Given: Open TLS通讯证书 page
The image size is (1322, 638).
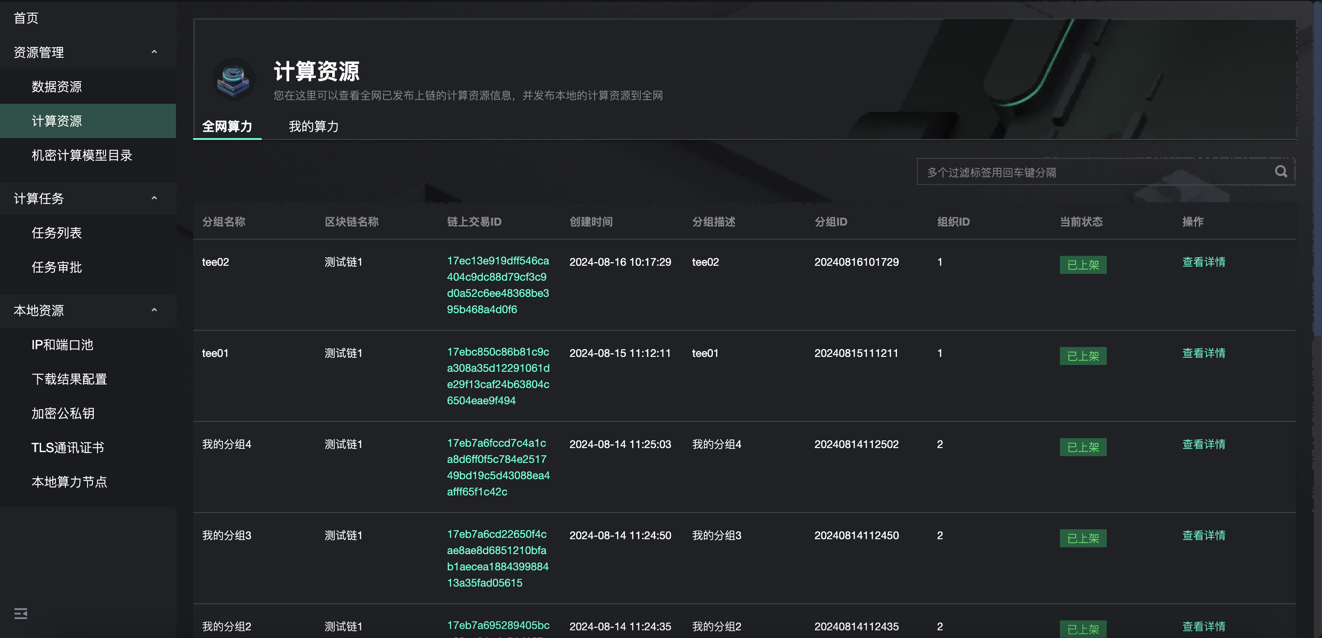Looking at the screenshot, I should (67, 447).
